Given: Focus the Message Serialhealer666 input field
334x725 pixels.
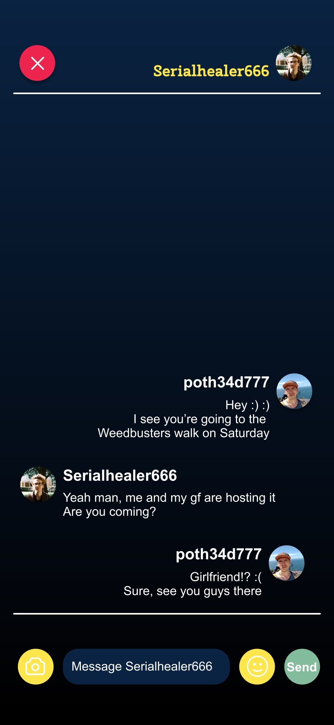Looking at the screenshot, I should [x=146, y=667].
